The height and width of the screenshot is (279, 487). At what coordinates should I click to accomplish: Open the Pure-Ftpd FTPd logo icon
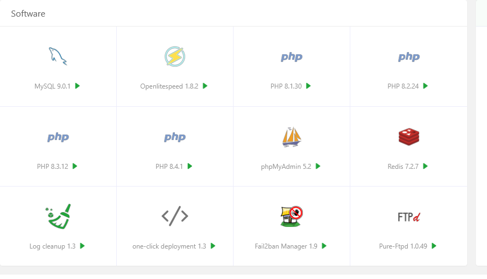[x=408, y=216]
